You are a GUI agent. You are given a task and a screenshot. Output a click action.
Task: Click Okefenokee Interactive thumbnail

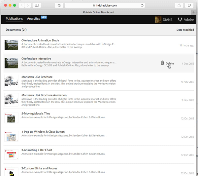point(11,63)
